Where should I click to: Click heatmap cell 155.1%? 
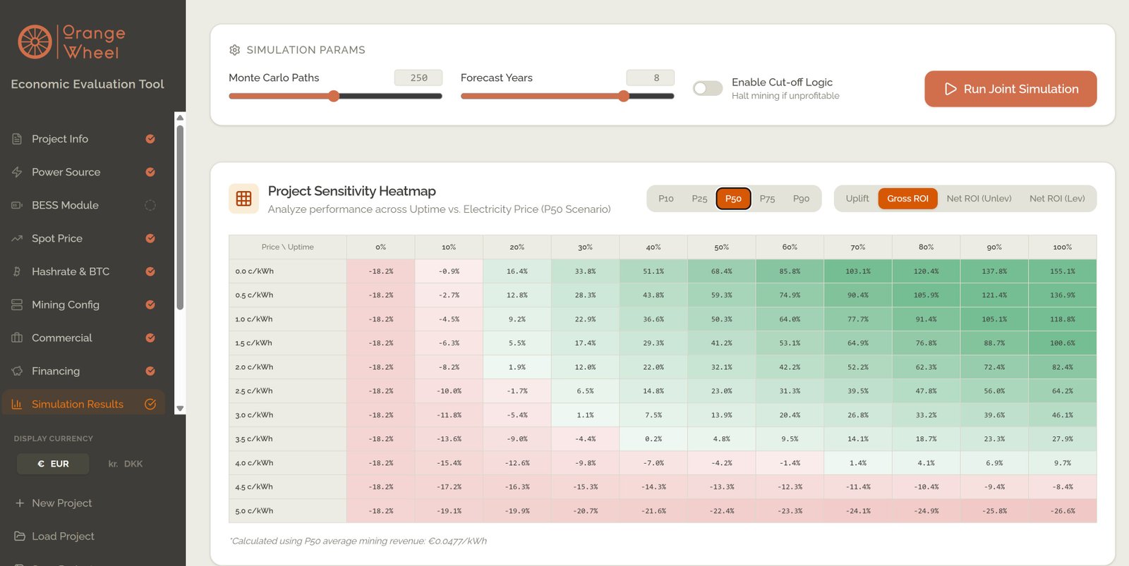click(1063, 271)
